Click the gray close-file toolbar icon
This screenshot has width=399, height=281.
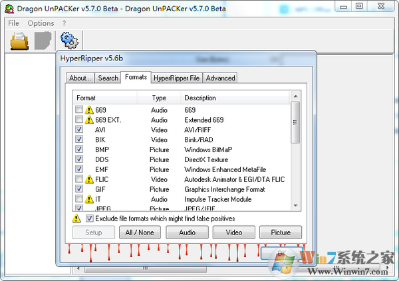[x=43, y=41]
